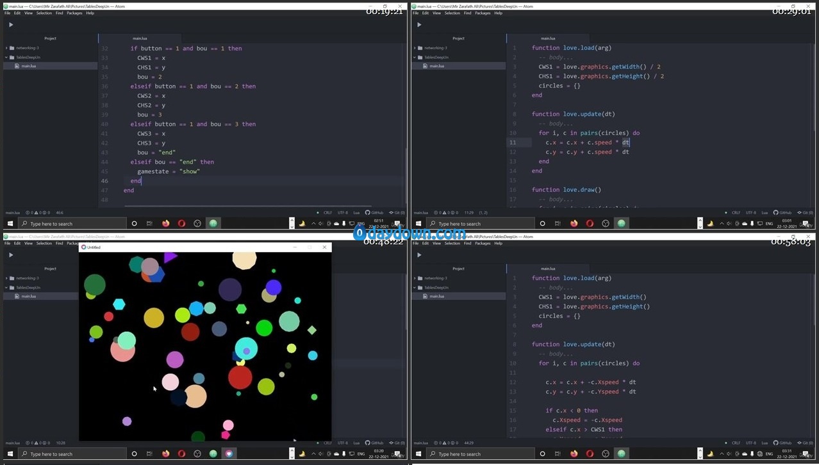Click Cortana circle in 00:19:21 frame taskbar
This screenshot has width=819, height=465.
[134, 223]
